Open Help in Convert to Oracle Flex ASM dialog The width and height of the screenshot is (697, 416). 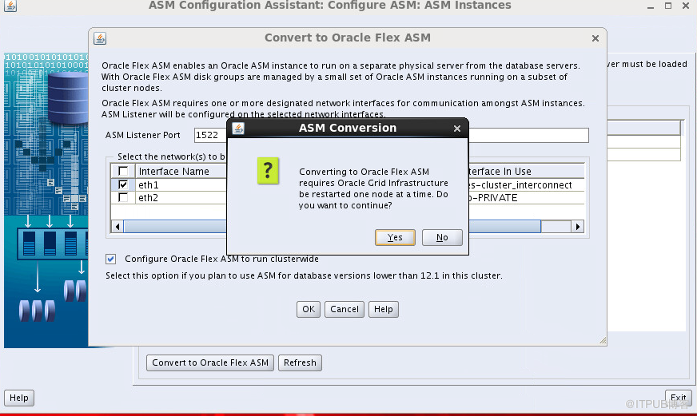tap(383, 309)
